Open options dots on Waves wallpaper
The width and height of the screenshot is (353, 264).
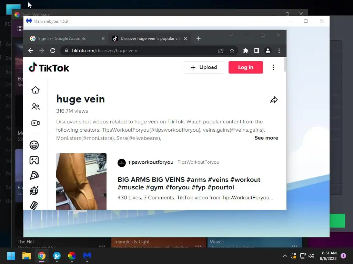pos(294,246)
